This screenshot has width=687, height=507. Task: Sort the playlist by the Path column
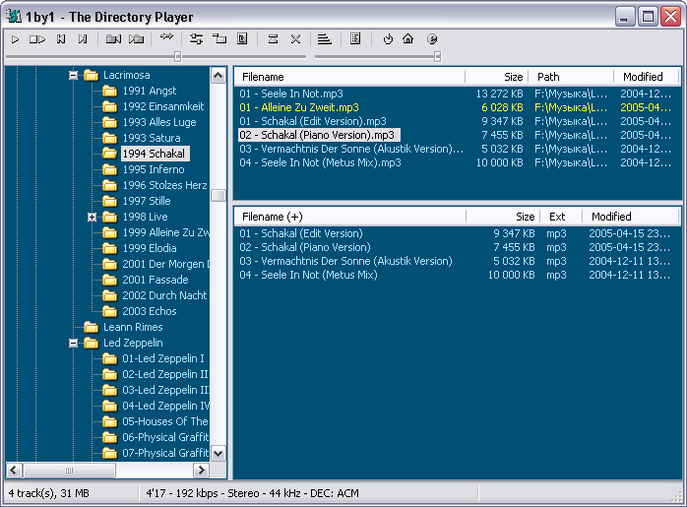point(571,77)
